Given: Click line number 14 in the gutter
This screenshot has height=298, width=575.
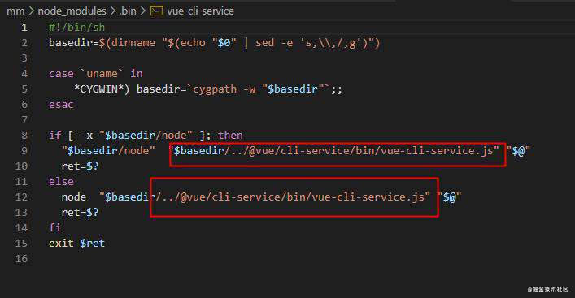Looking at the screenshot, I should tap(21, 227).
